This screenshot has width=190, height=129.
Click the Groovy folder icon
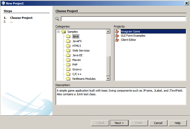tap(68, 69)
